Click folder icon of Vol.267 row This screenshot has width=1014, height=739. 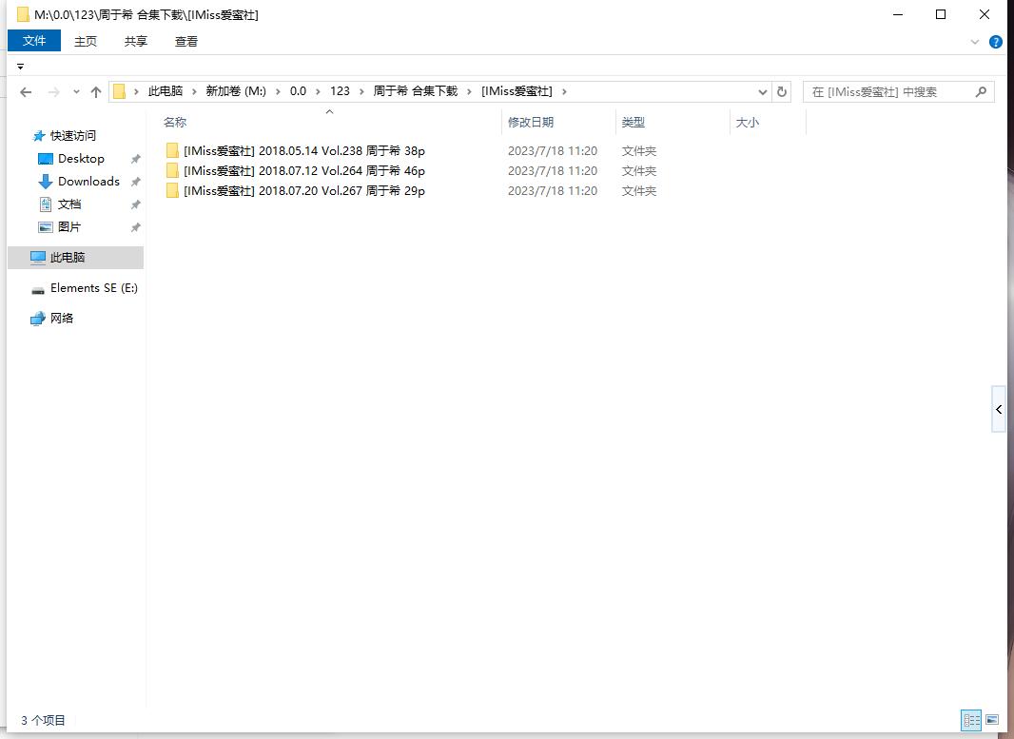172,191
